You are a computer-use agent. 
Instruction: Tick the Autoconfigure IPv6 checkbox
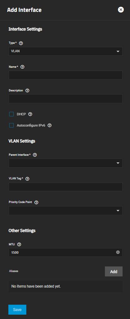tap(11, 125)
